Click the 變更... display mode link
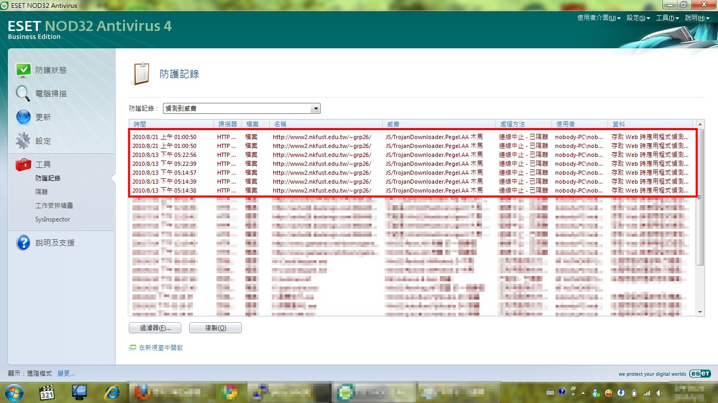Viewport: 718px width, 403px height. click(x=66, y=374)
